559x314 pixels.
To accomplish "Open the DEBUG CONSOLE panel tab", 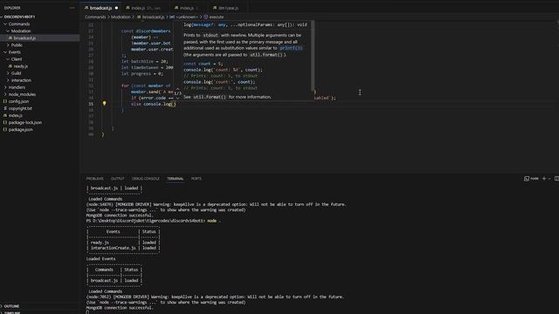I will tap(146, 179).
